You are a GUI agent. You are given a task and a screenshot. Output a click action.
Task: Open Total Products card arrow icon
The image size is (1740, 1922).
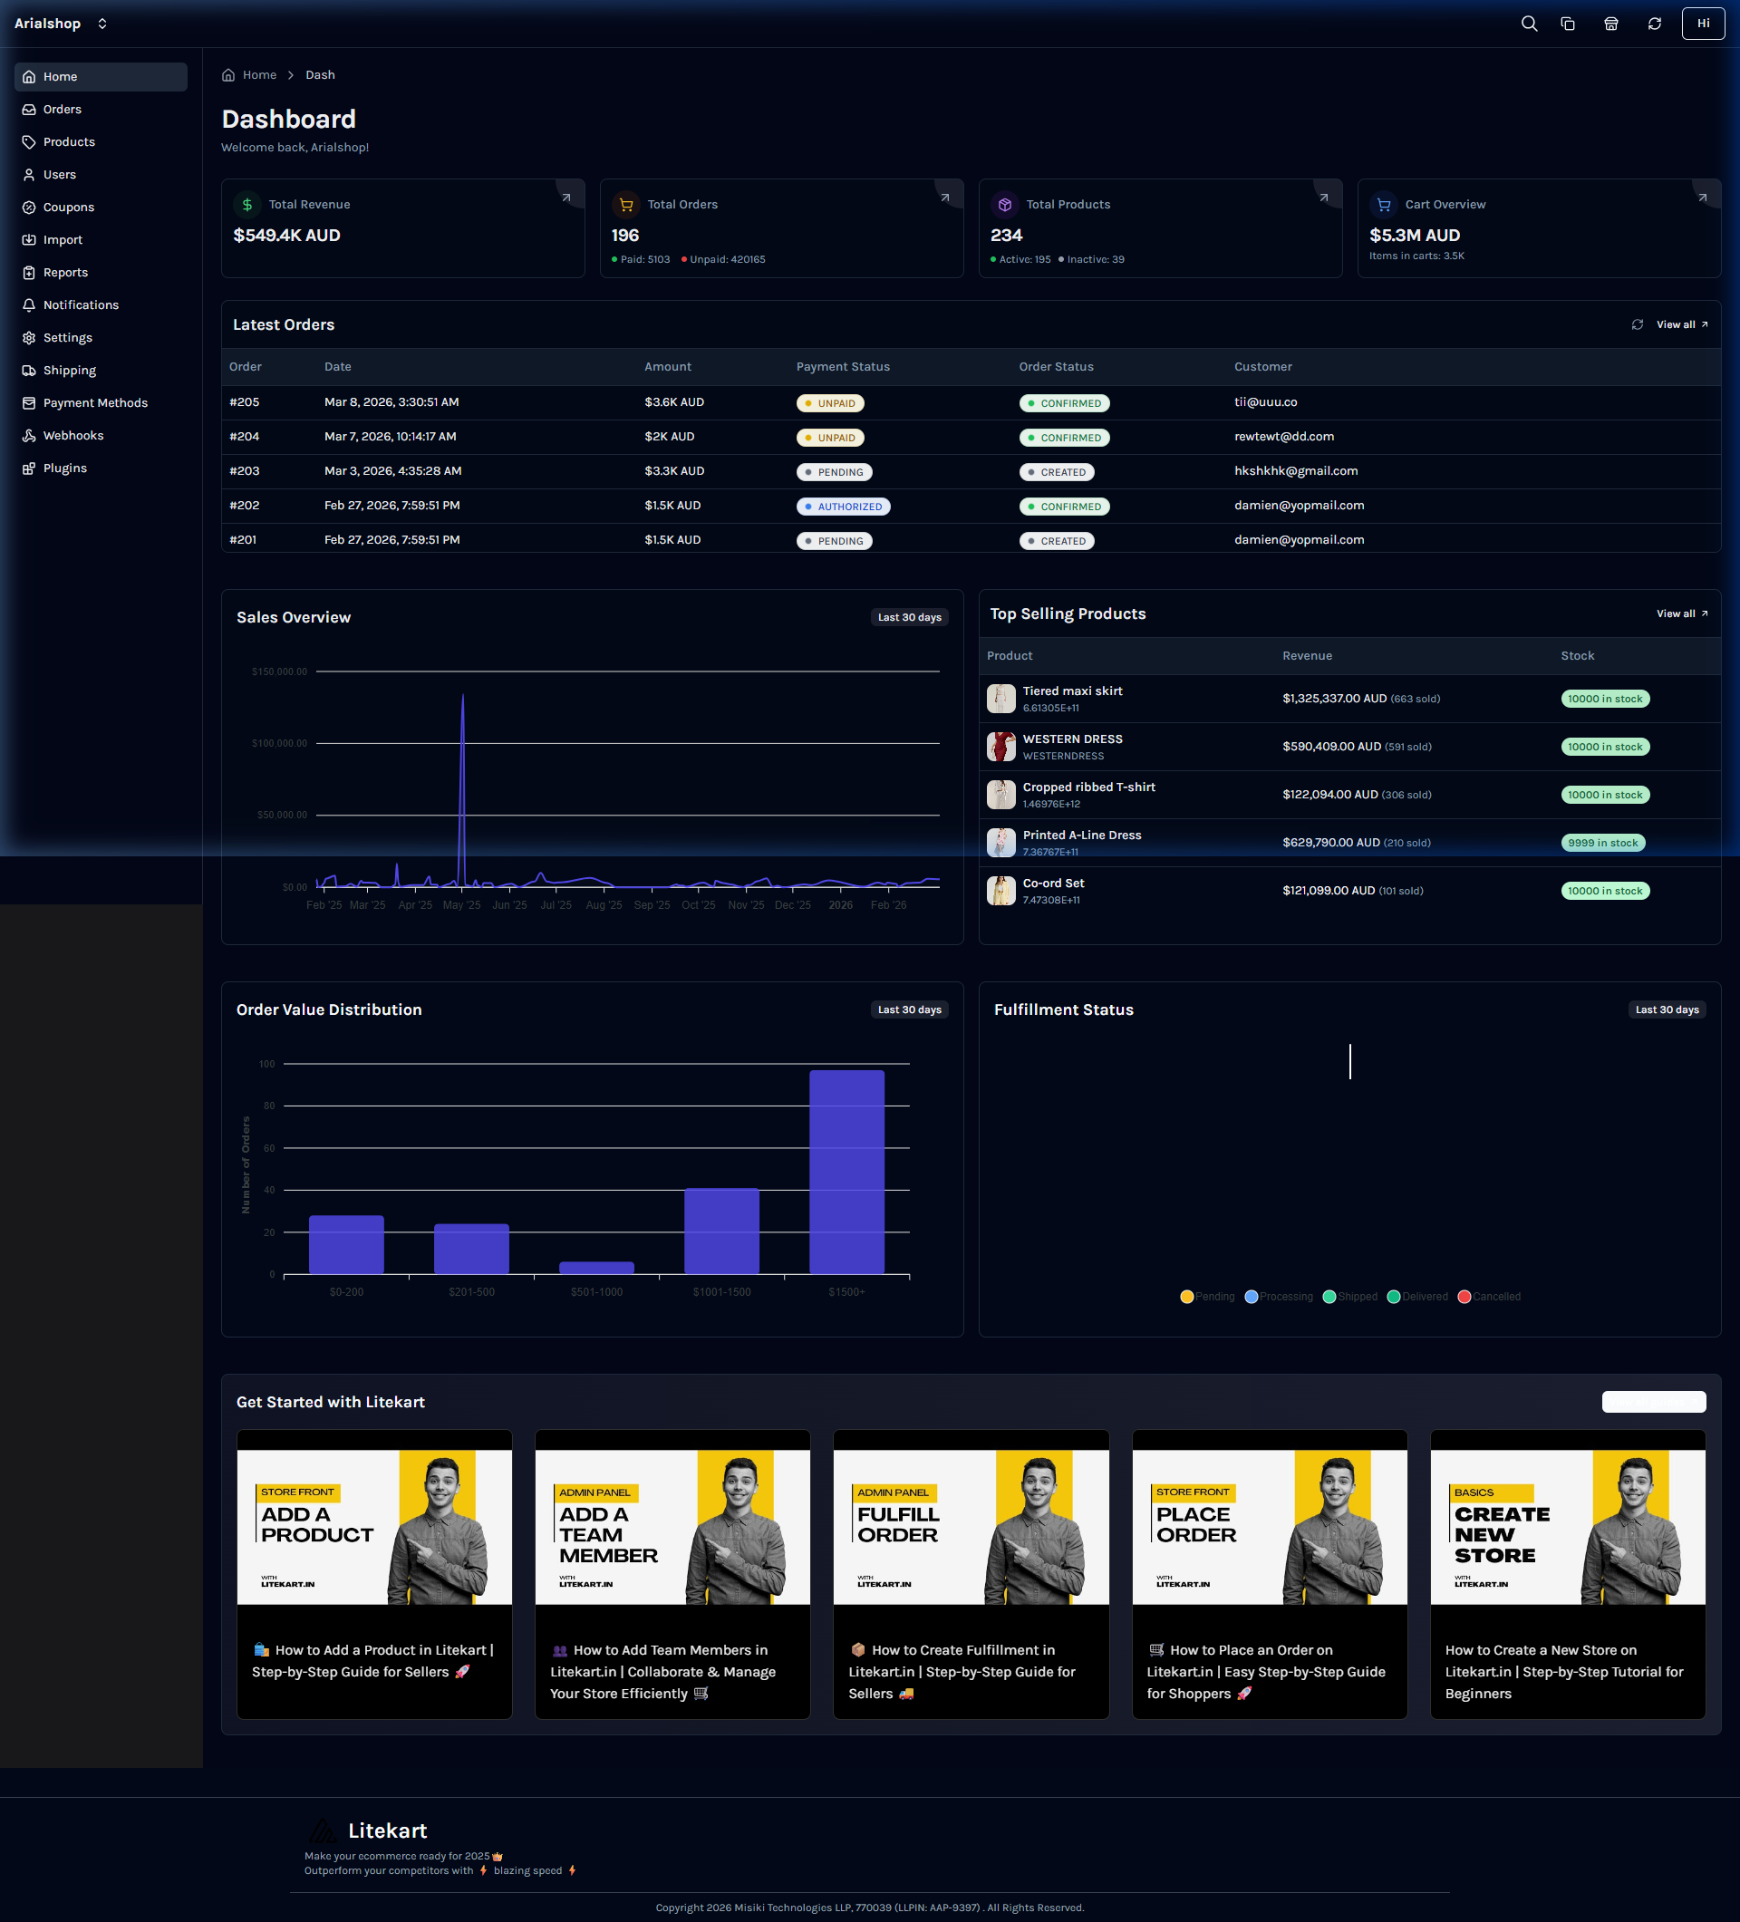(1323, 198)
